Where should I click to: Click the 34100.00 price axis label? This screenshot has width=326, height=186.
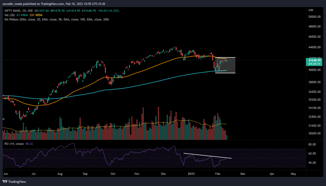314,108
